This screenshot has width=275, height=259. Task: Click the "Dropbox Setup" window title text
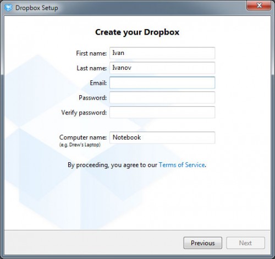(x=37, y=8)
